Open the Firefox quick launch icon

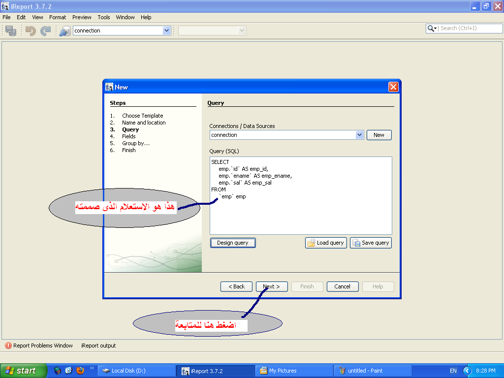click(80, 371)
